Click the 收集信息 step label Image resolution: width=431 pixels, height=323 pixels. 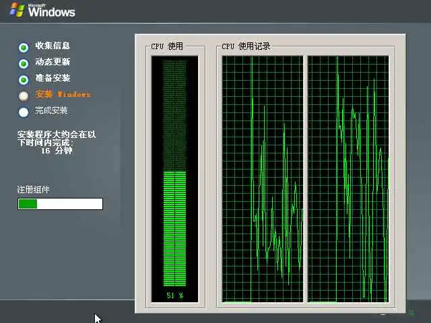pyautogui.click(x=53, y=46)
